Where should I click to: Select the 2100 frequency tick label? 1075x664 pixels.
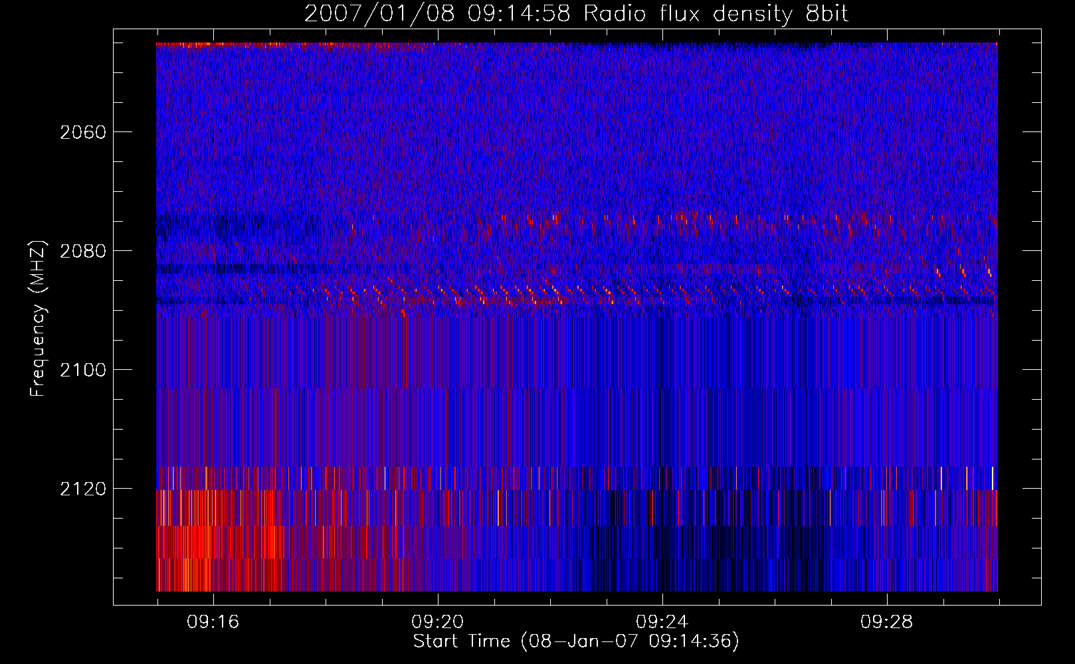point(83,370)
